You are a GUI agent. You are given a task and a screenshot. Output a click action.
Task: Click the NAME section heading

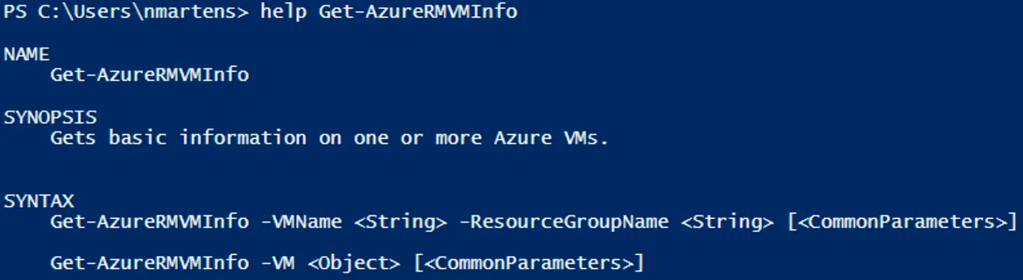pos(27,54)
